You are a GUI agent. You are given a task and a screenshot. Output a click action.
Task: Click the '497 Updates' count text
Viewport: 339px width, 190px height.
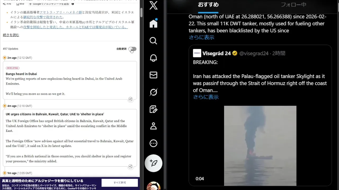tap(11, 49)
